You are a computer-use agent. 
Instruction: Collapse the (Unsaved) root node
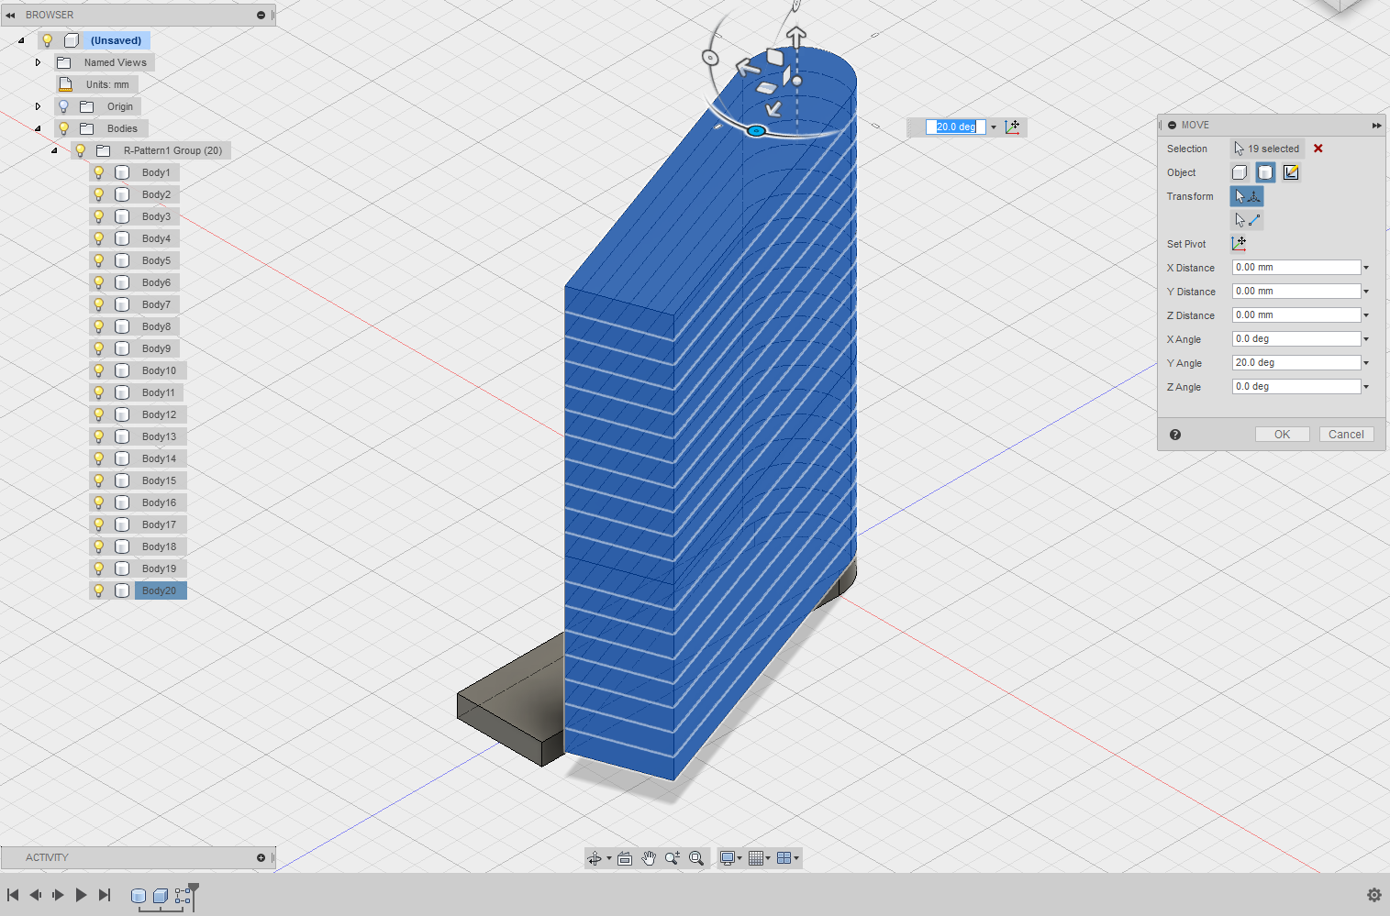coord(21,40)
